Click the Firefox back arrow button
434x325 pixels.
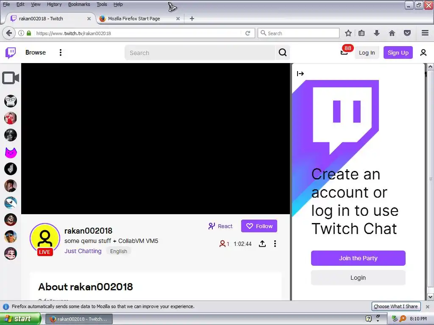(x=9, y=33)
